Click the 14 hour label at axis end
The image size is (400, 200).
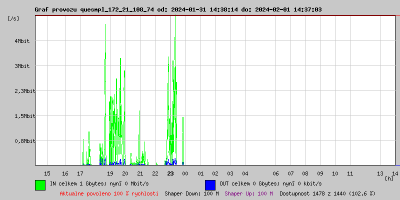pyautogui.click(x=395, y=173)
